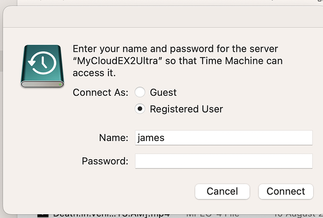Viewport: 323px width, 218px height.
Task: Click the Name: label
Action: pos(114,138)
